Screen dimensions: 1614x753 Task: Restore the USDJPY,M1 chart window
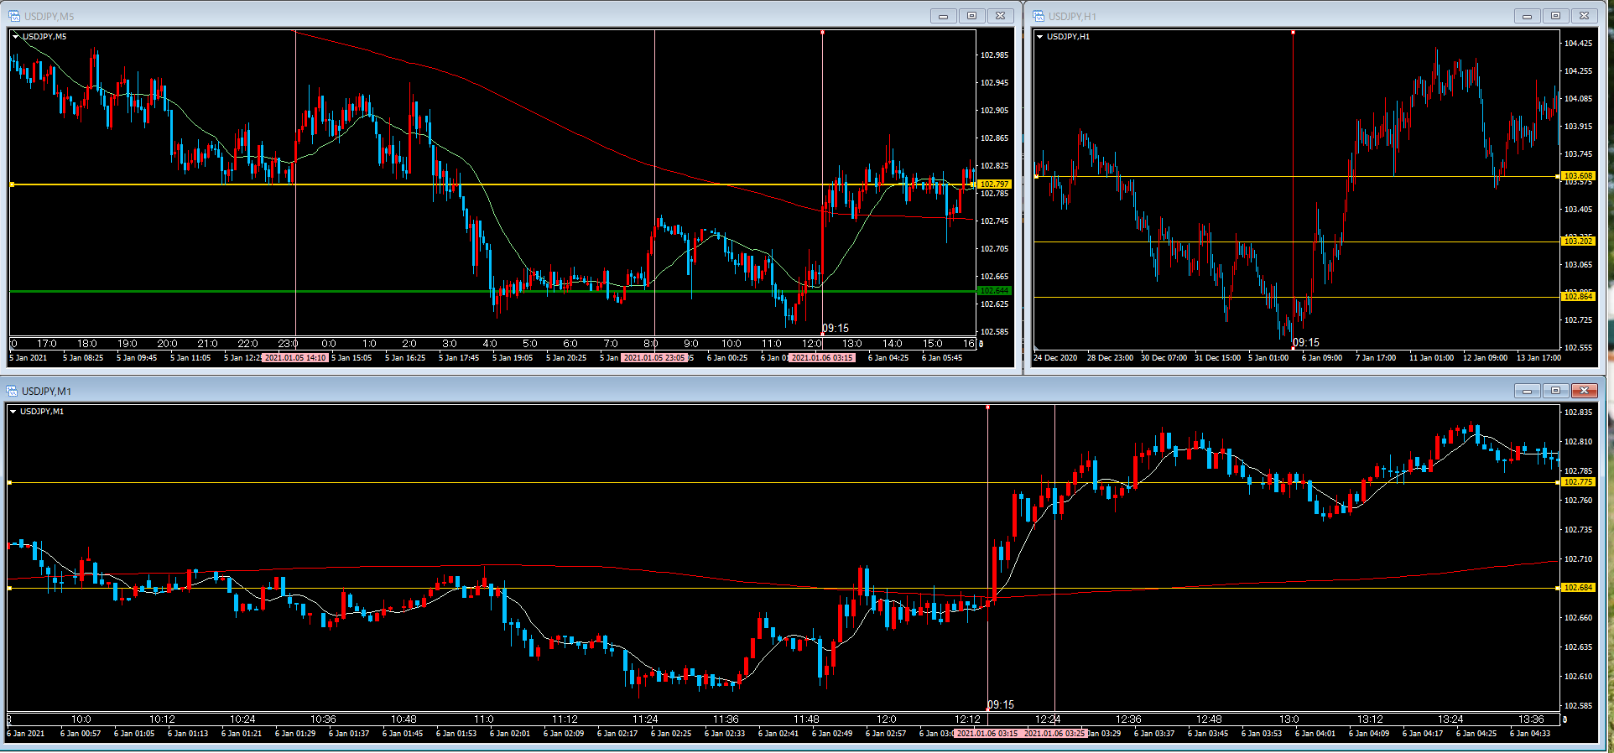1555,391
